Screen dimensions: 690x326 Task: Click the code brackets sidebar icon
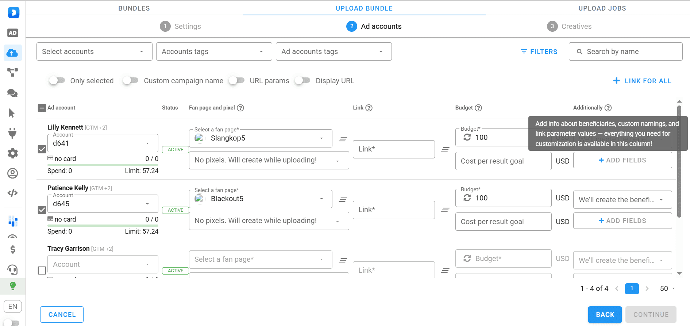click(12, 193)
